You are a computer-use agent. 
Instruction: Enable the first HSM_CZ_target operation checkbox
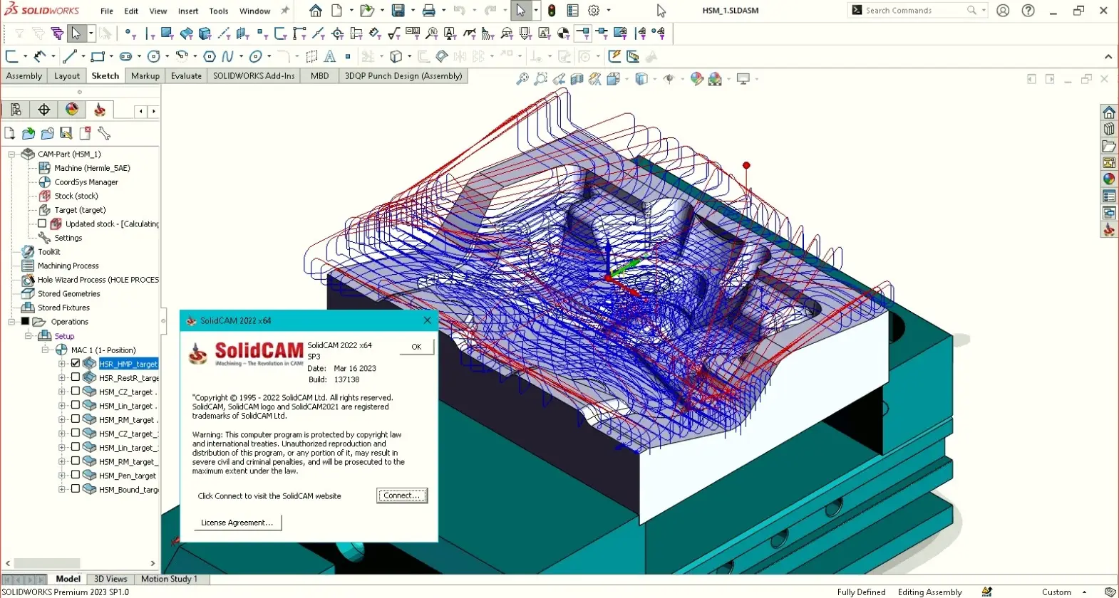click(76, 391)
